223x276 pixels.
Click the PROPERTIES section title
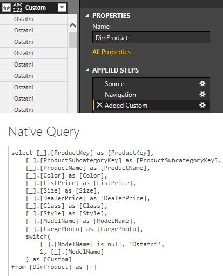coord(111,16)
